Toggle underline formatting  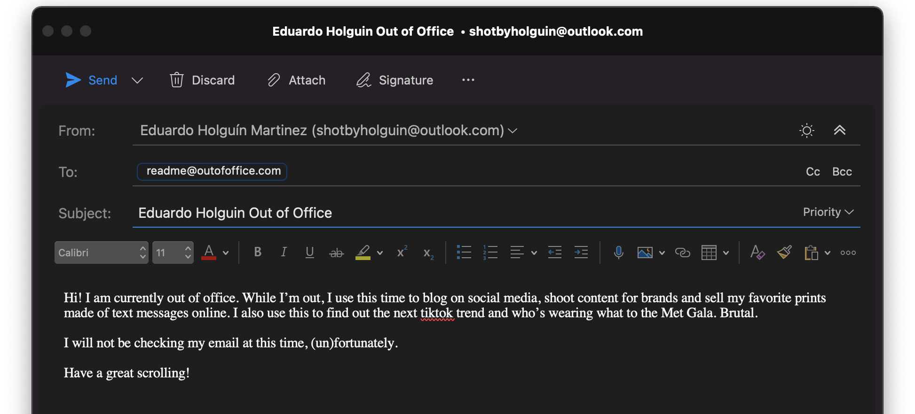[x=309, y=253]
